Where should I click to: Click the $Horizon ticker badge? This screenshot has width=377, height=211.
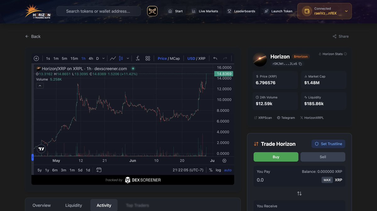(301, 56)
